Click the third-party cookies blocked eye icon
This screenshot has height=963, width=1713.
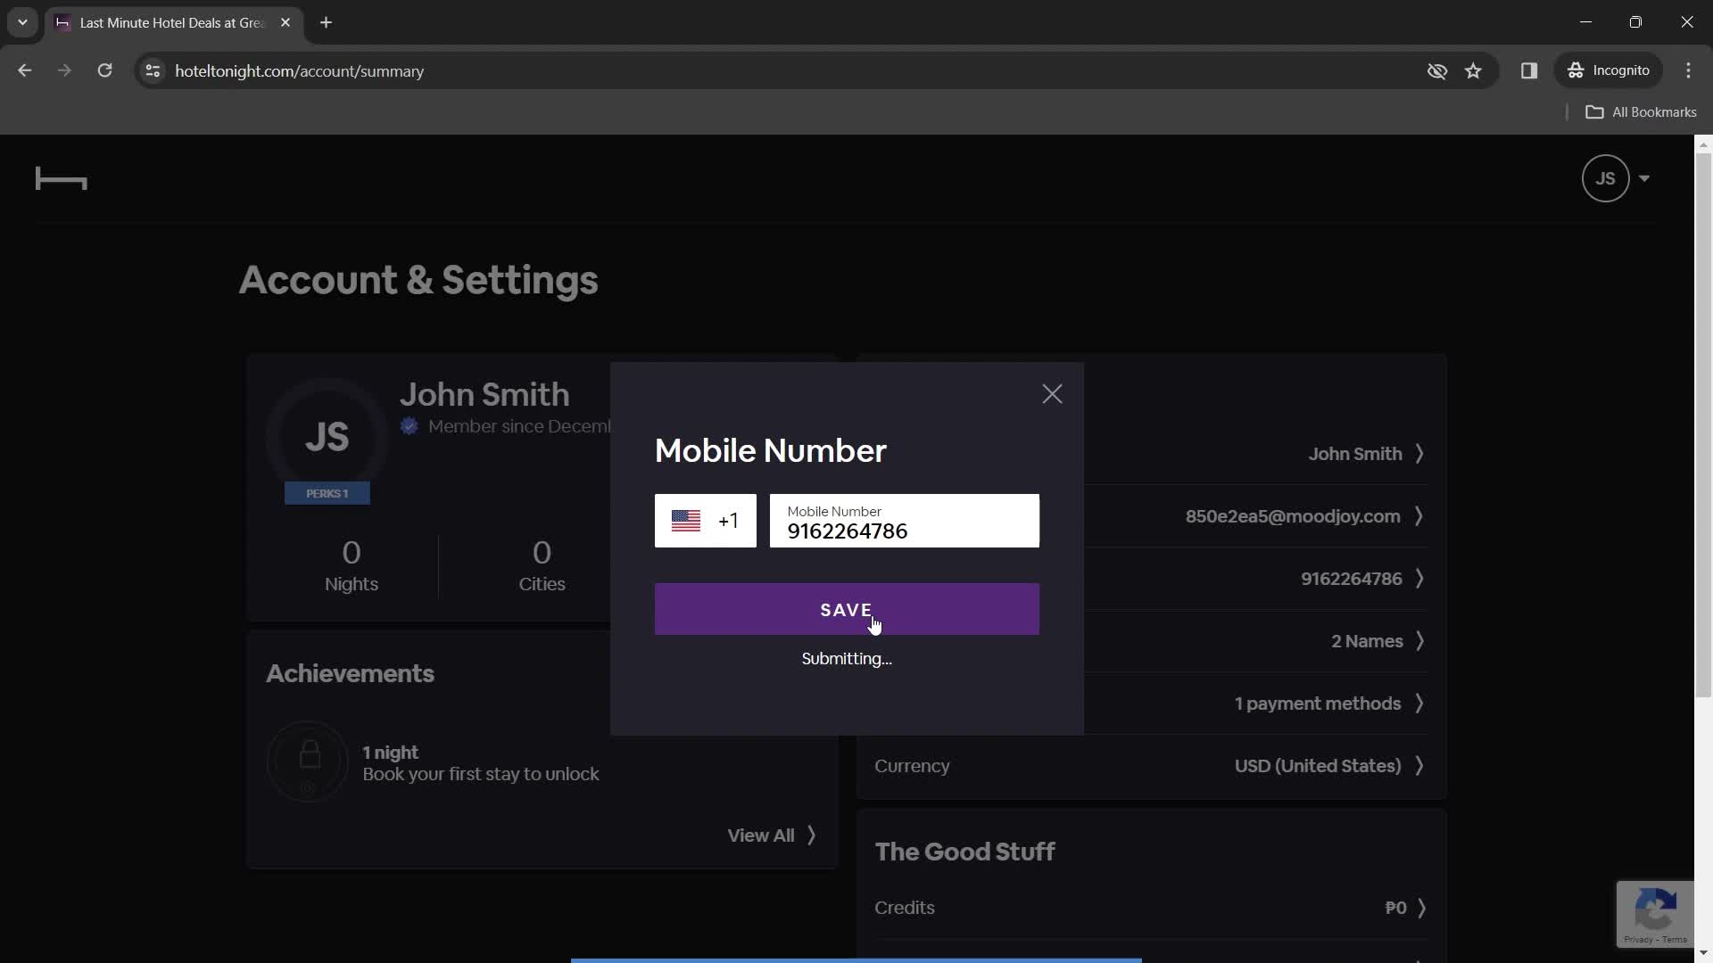[x=1436, y=70]
